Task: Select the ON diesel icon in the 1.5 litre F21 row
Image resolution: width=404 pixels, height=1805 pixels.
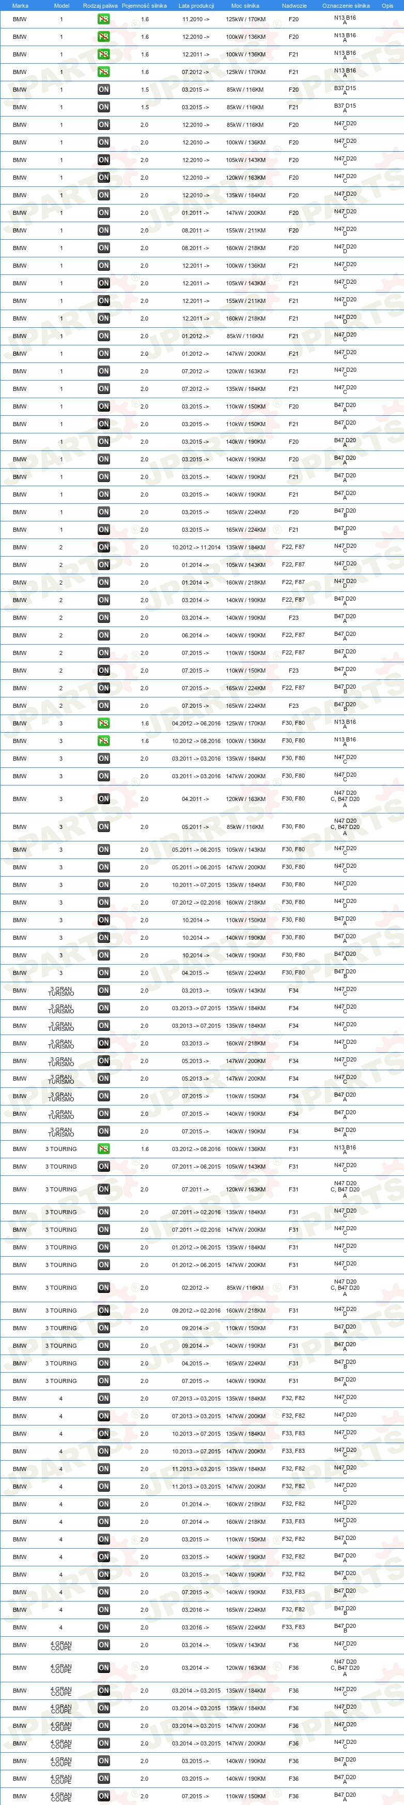Action: [103, 107]
